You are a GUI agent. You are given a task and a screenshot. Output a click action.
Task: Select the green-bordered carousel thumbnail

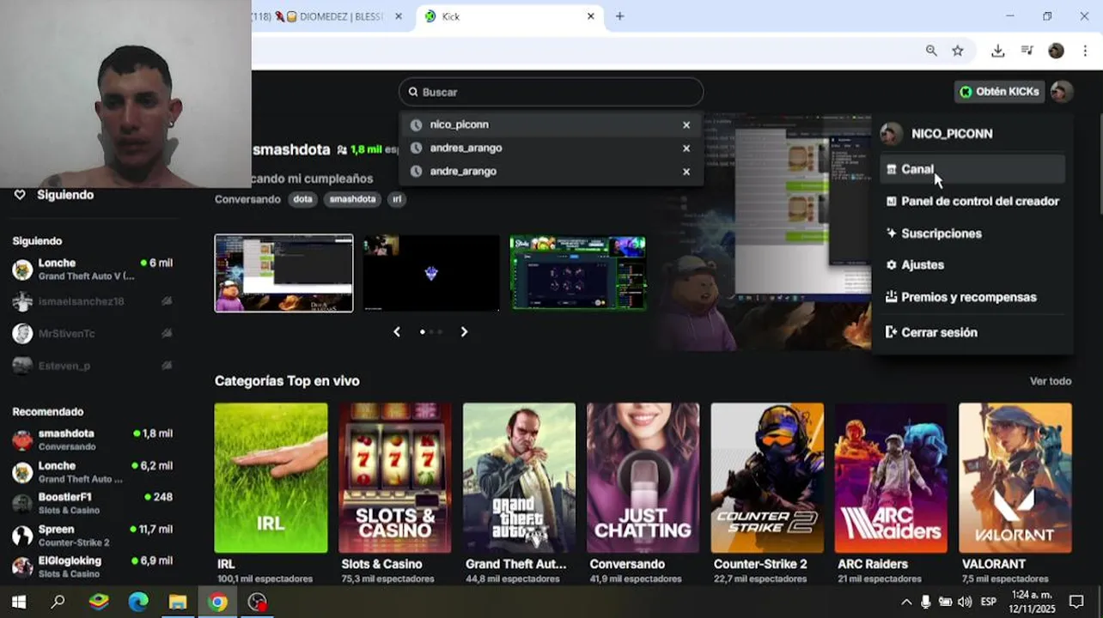click(x=578, y=273)
